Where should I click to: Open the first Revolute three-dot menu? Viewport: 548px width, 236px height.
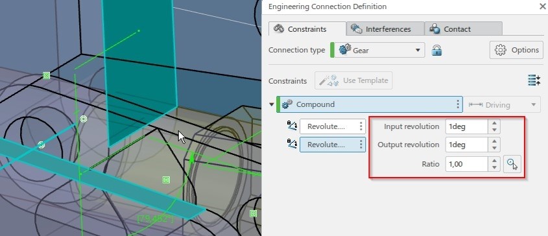click(x=361, y=126)
